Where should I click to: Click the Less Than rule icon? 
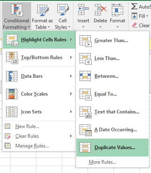tap(86, 59)
